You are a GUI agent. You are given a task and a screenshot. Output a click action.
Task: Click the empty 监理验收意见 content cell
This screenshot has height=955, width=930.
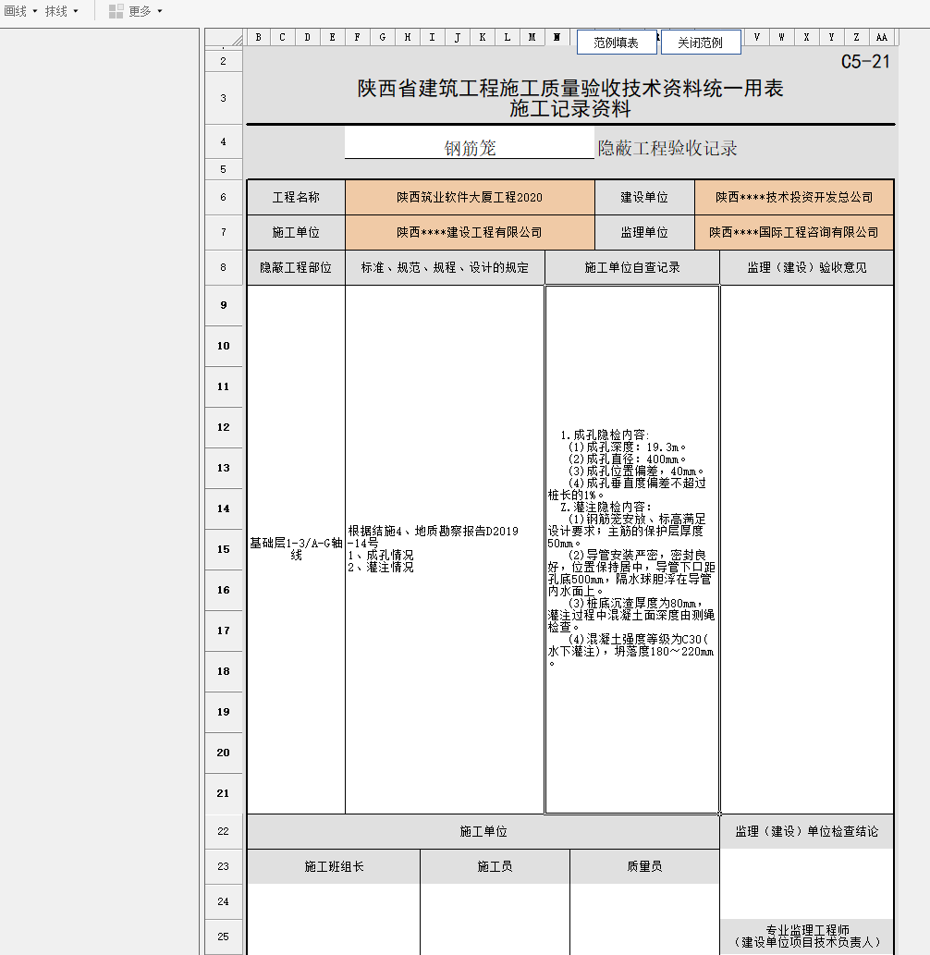pos(807,549)
